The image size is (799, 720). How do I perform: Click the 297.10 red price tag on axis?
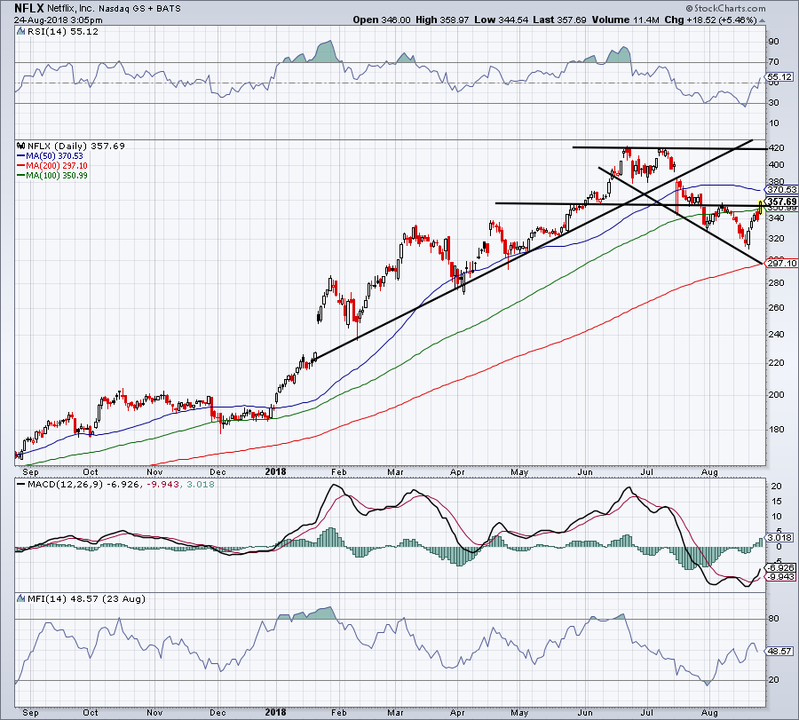(x=781, y=263)
